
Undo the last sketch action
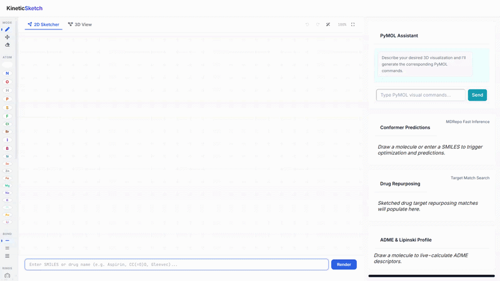[307, 24]
